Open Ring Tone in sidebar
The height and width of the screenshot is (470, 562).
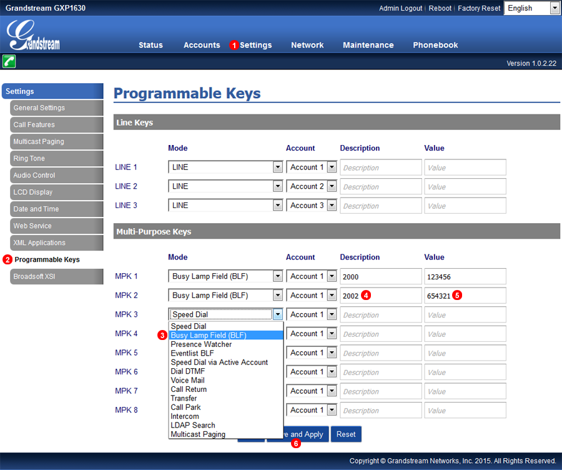pyautogui.click(x=57, y=159)
